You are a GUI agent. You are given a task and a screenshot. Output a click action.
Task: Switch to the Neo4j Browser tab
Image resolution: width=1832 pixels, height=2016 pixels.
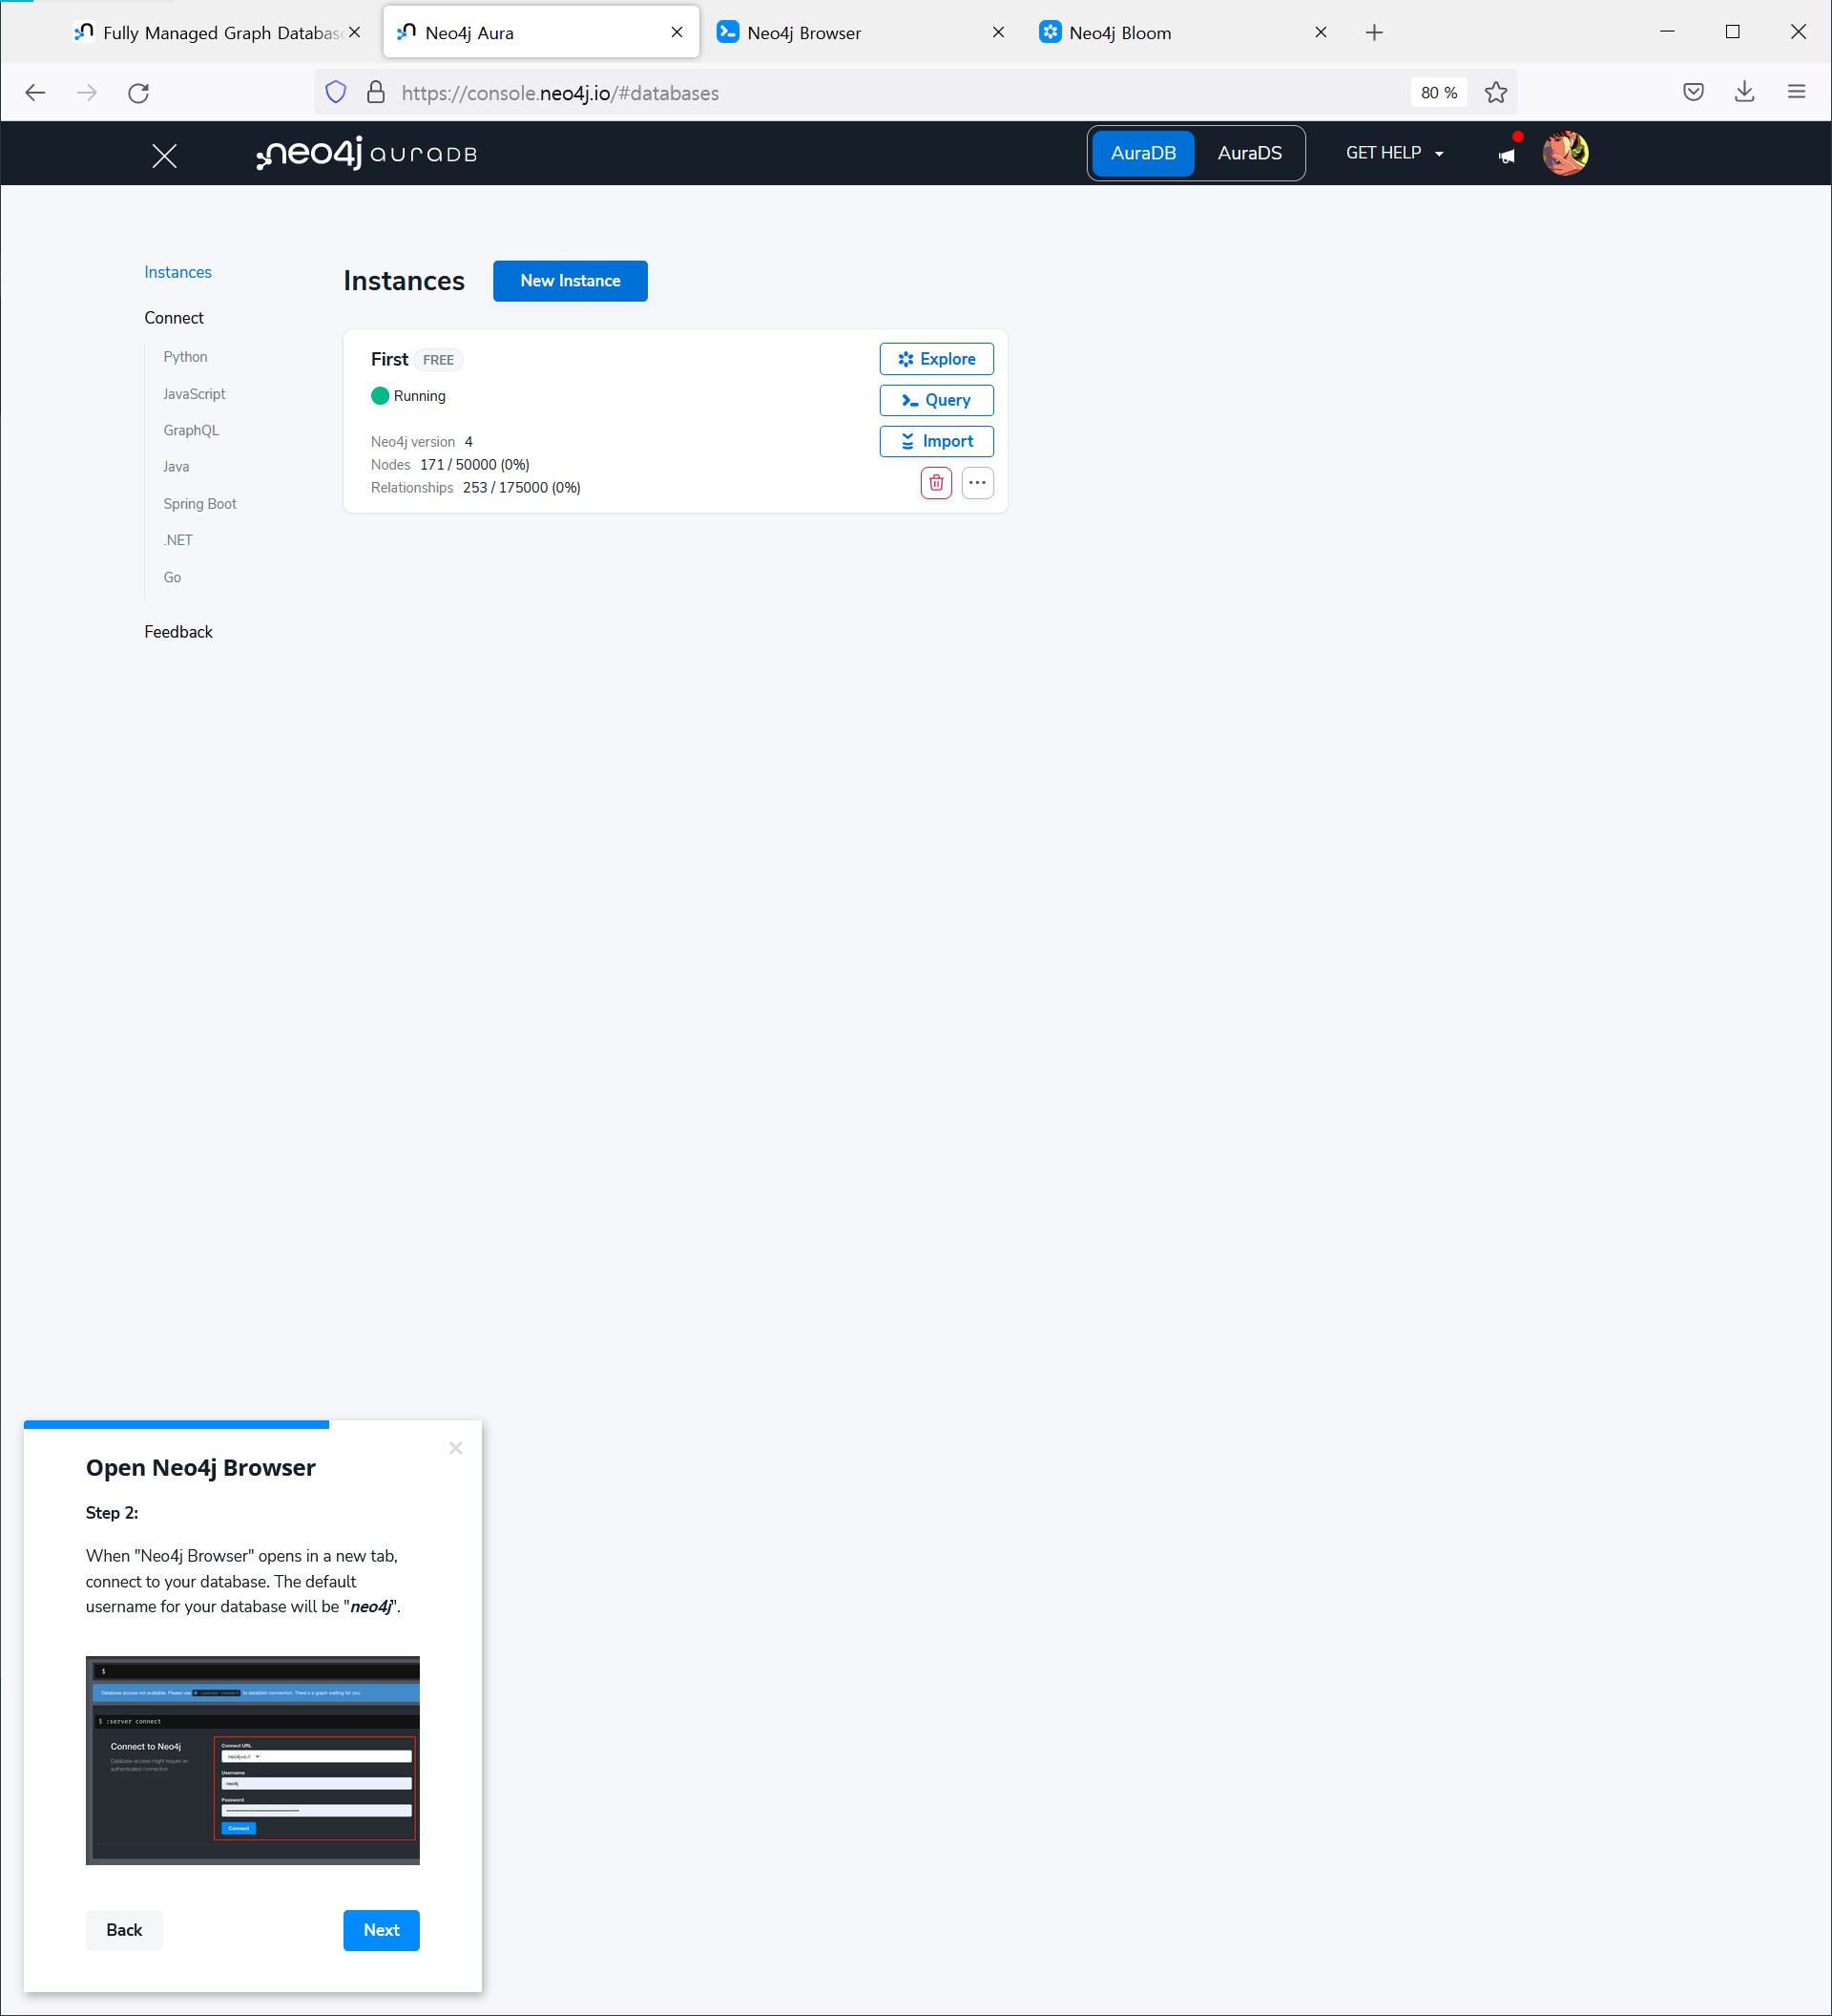802,33
